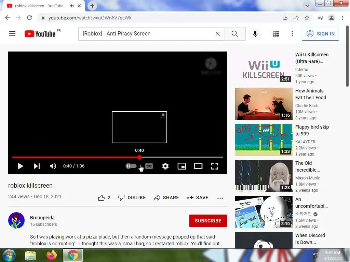Go back in browser
350x262 pixels.
click(8, 18)
